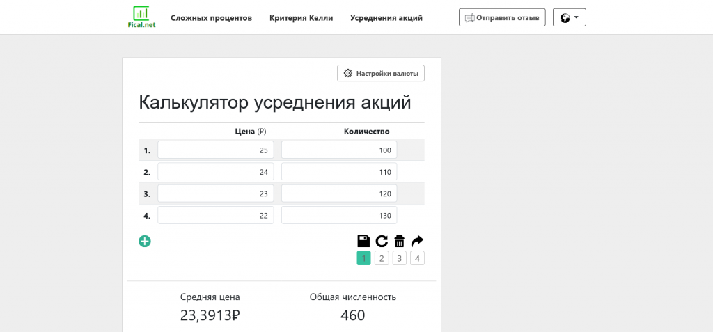Select saved slot 1

click(363, 258)
